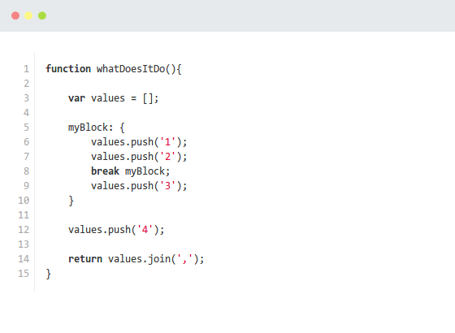Click the whatDoesItDo function name
The height and width of the screenshot is (333, 455).
[x=131, y=69]
